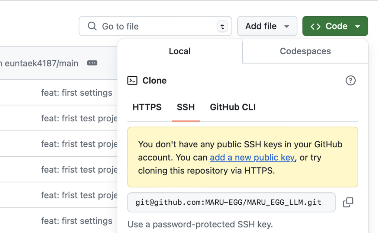Click the magnifier icon in Go to file
This screenshot has height=233, width=378.
tap(92, 26)
